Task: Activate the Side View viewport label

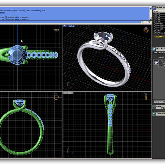Action: pos(68,93)
